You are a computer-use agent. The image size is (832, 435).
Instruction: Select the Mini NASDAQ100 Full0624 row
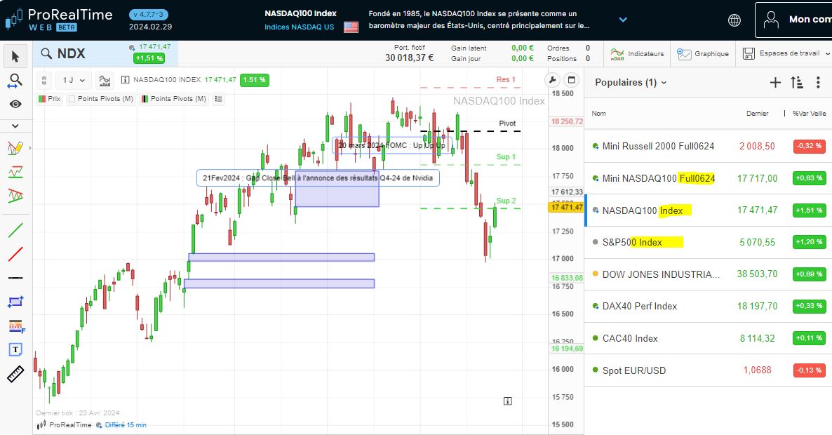click(709, 178)
